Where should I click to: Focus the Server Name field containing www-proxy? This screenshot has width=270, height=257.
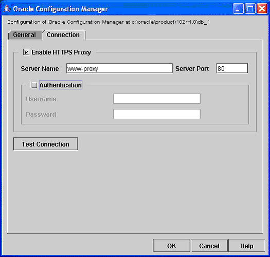[119, 68]
